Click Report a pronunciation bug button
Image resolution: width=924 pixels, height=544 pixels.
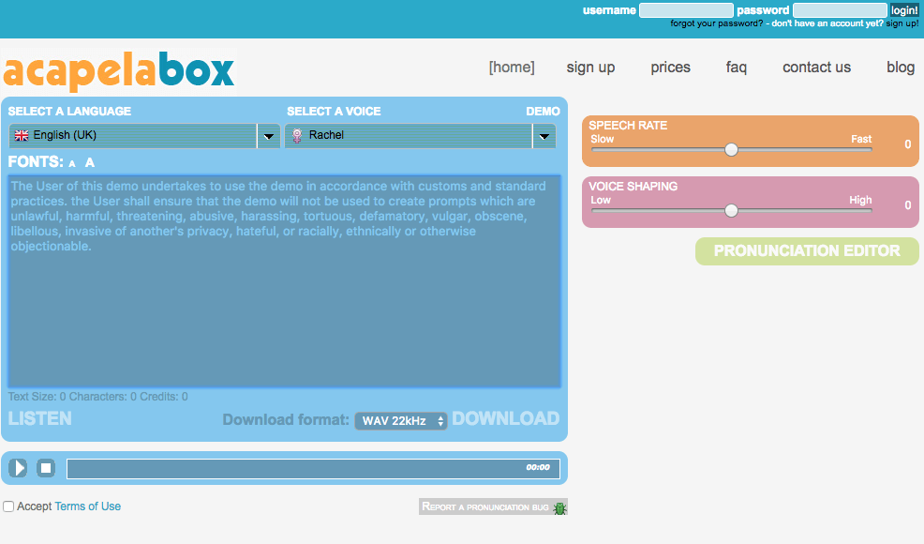click(493, 506)
